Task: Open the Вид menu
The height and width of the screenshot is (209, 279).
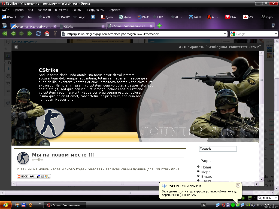Action: tap(31, 10)
